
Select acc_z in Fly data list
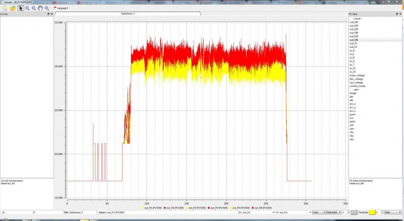pyautogui.click(x=352, y=111)
